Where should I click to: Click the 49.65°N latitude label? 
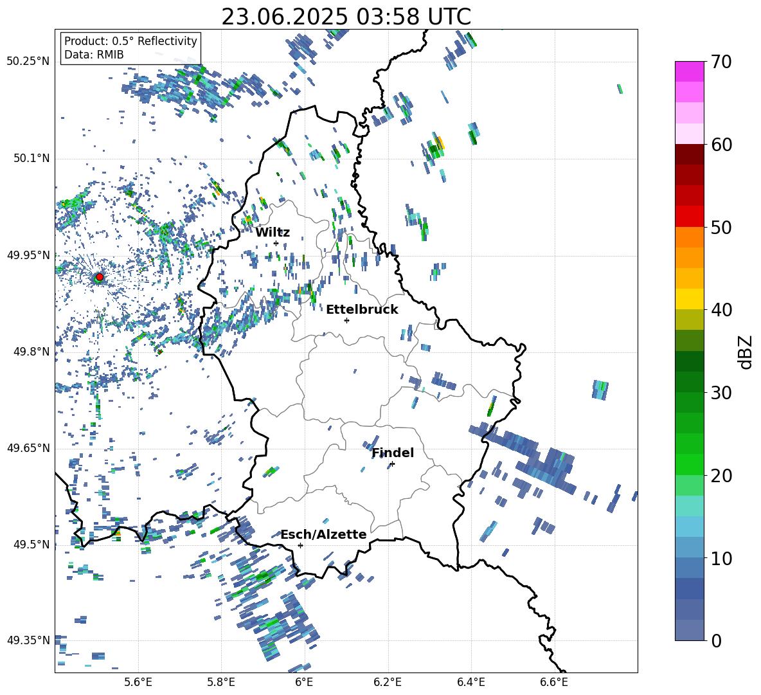coord(28,448)
